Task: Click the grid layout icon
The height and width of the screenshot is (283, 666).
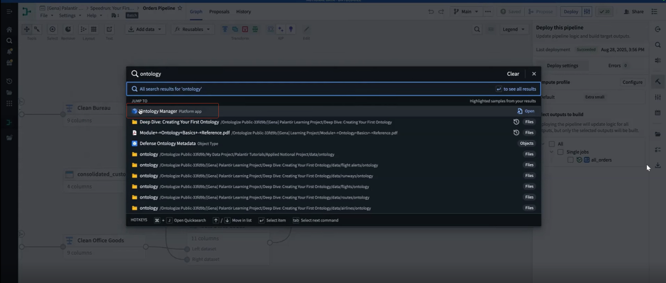Action: coord(94,30)
